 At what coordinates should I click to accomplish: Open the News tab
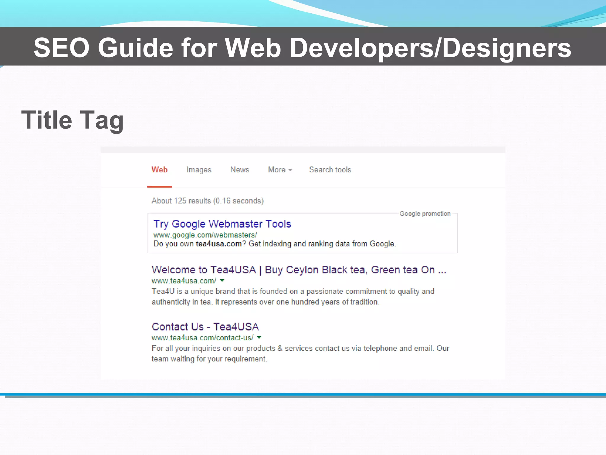[x=240, y=170]
